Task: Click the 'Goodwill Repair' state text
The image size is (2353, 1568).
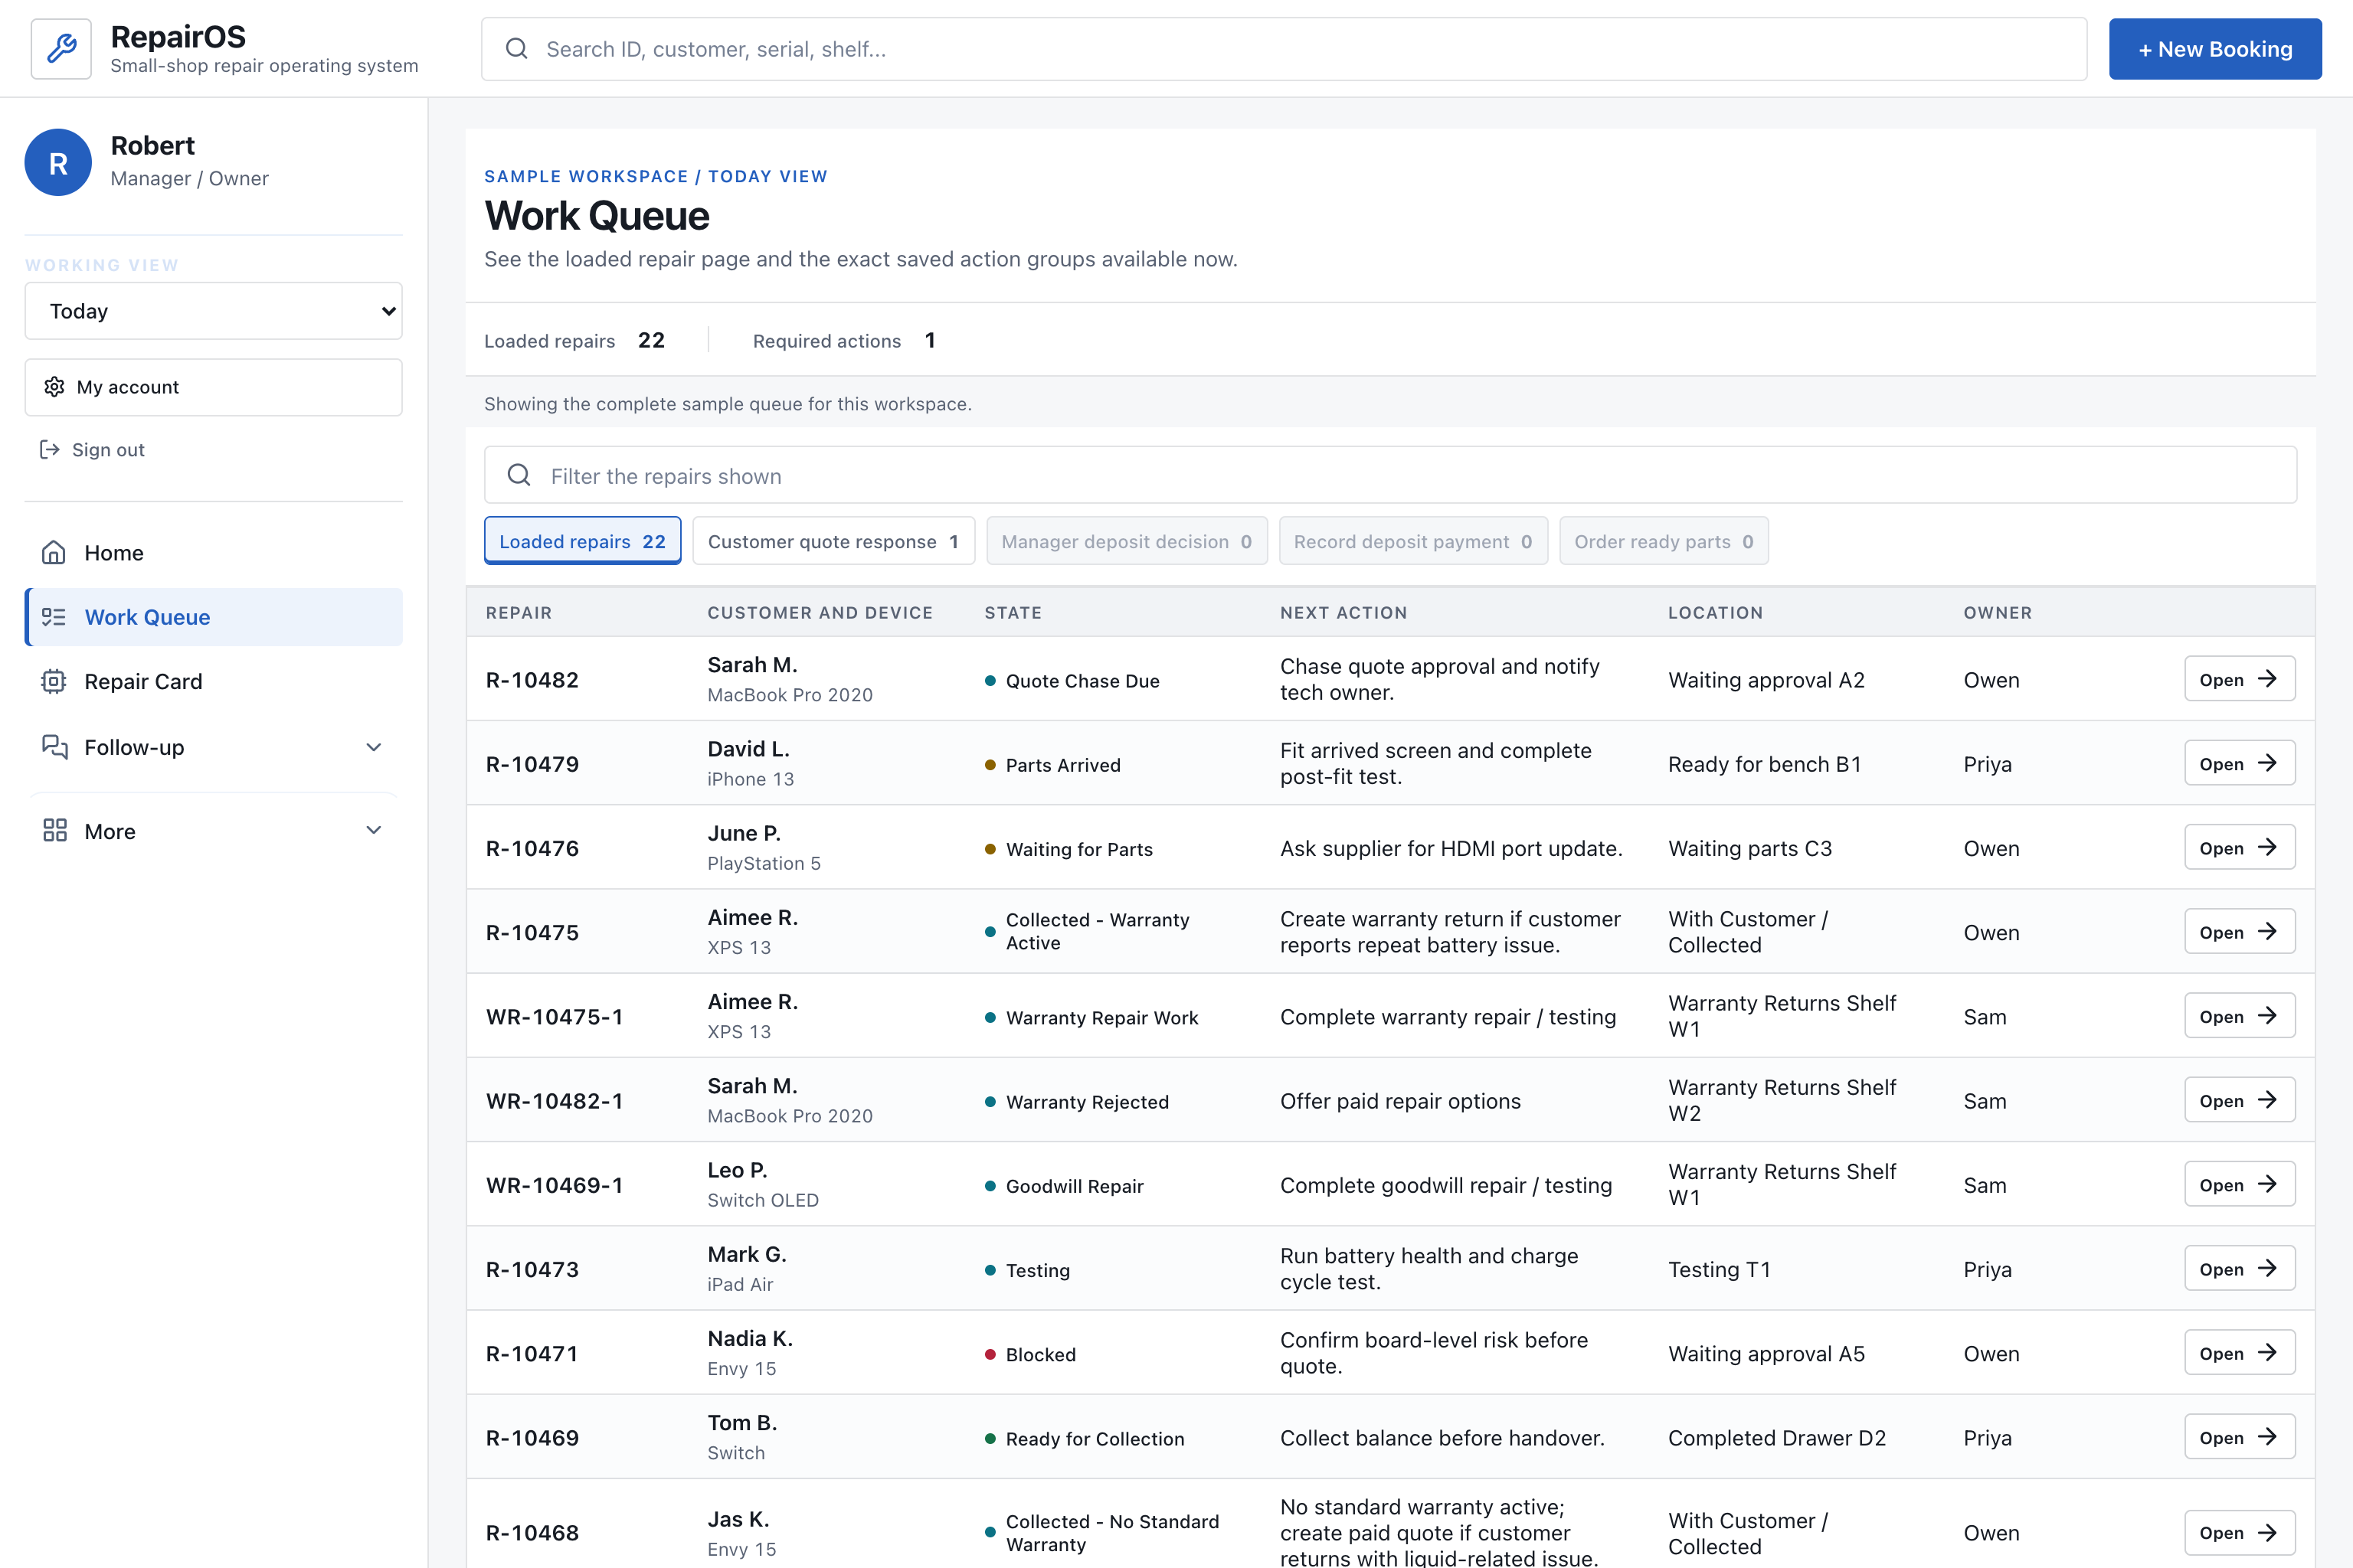Action: point(1075,1186)
